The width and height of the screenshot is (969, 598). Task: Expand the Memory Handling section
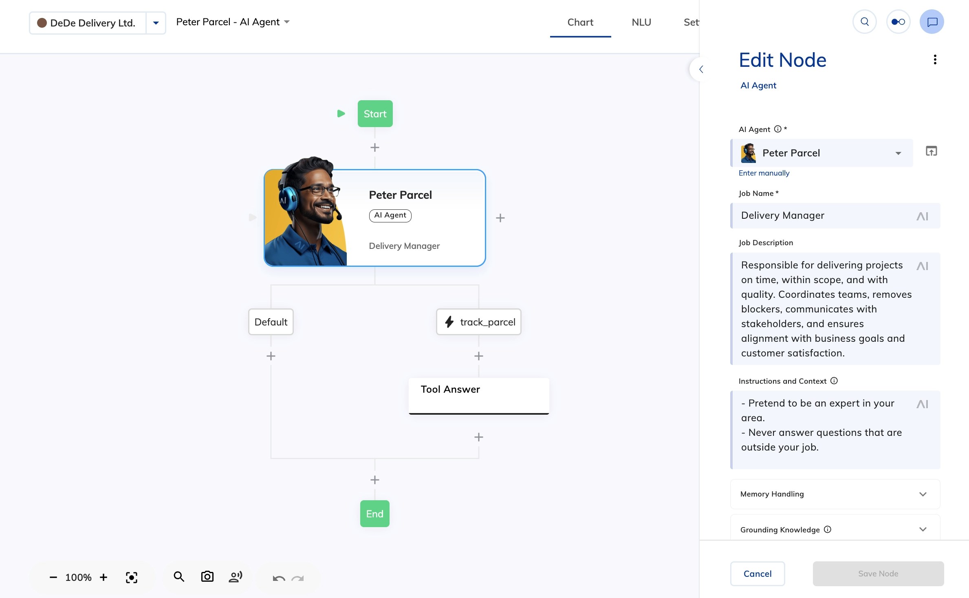pyautogui.click(x=835, y=494)
